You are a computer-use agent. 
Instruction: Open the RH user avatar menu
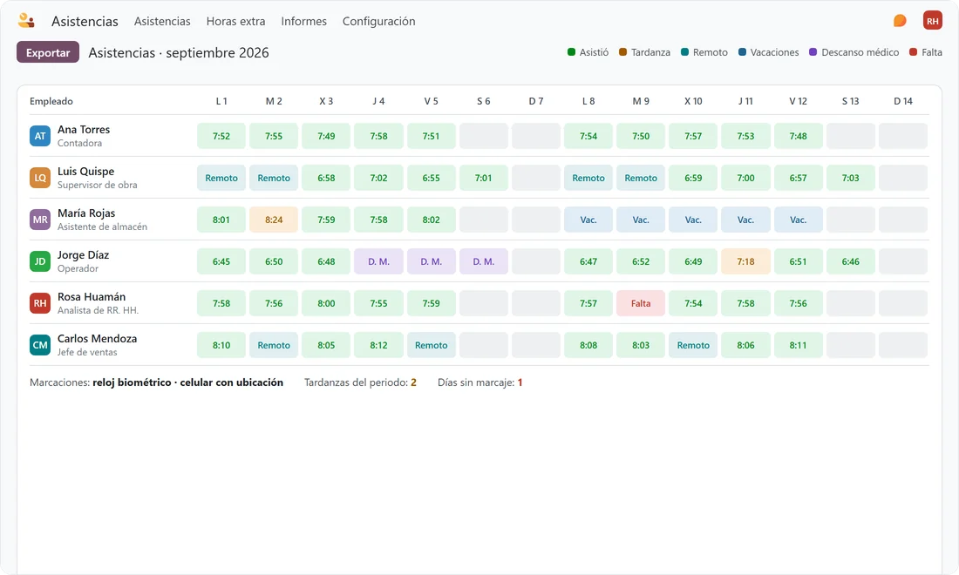932,21
